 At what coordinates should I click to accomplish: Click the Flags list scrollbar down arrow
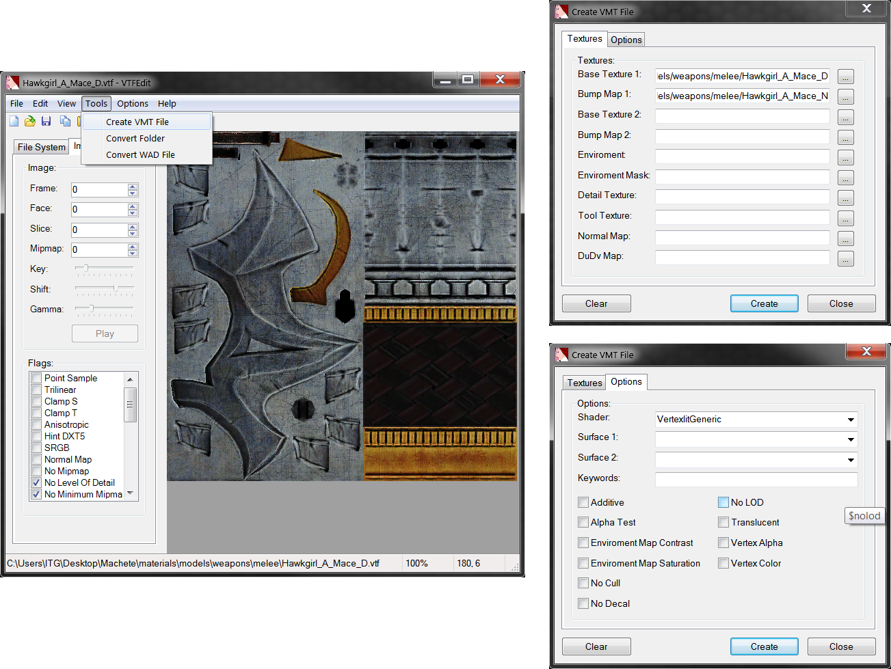pos(130,493)
